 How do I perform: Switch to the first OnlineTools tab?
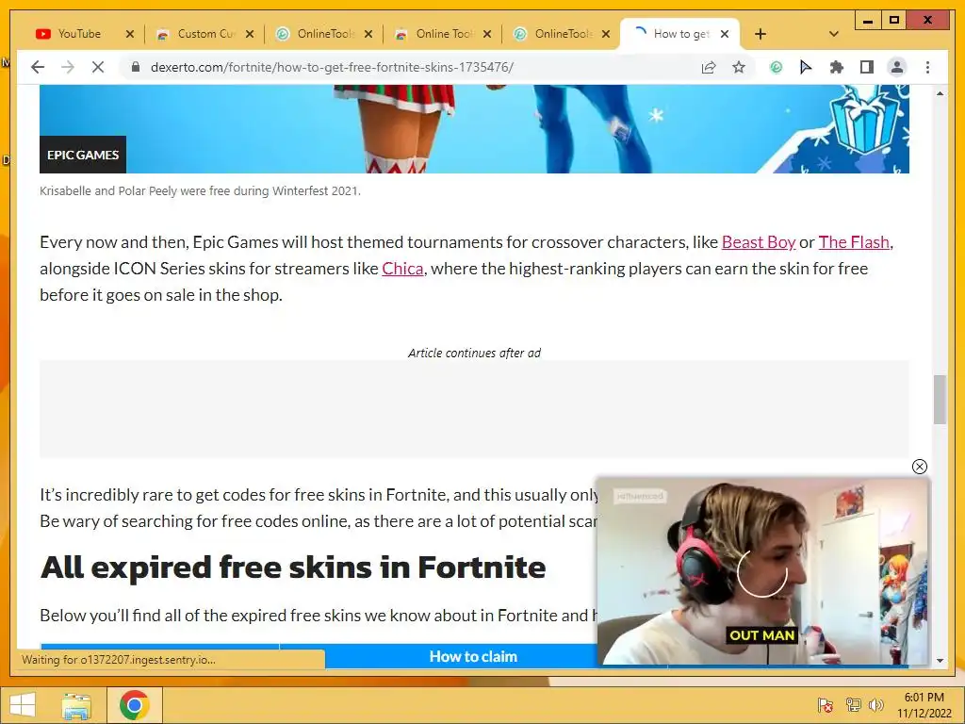[324, 34]
